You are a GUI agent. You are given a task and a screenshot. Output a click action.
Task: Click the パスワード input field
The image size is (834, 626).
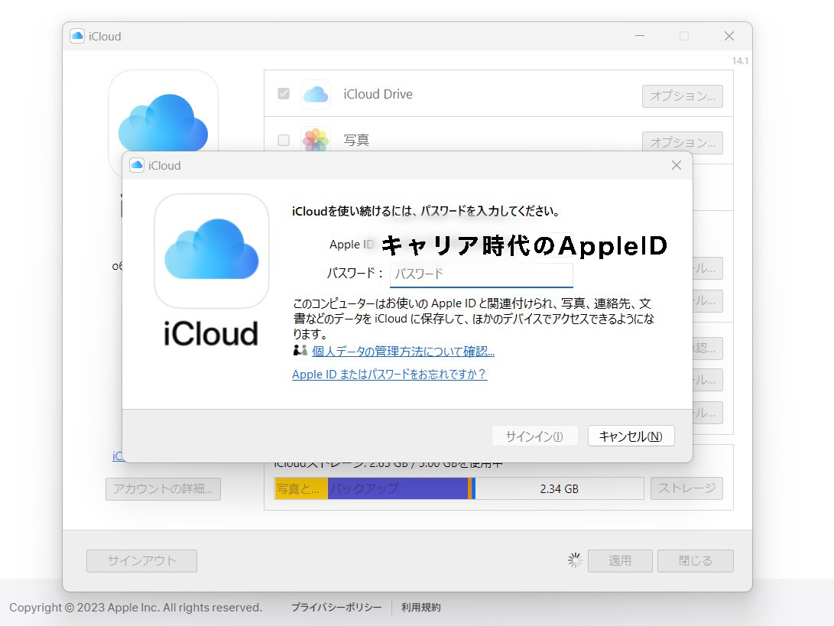[x=482, y=274]
